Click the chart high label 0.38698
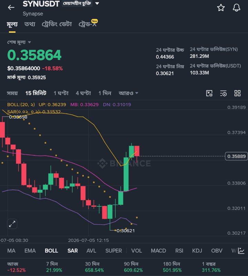Screen dimensions: 248x276 [18, 117]
